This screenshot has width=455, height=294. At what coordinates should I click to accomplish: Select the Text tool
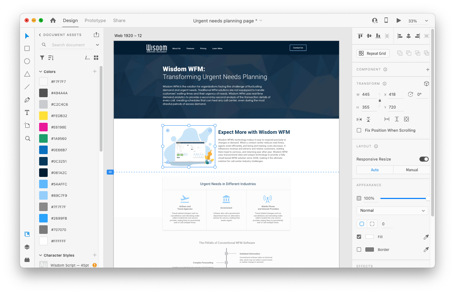27,112
